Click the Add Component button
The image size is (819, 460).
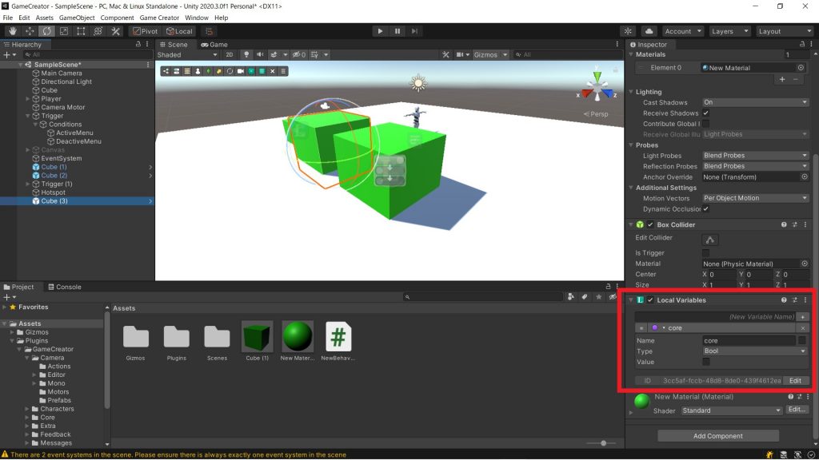(x=719, y=435)
